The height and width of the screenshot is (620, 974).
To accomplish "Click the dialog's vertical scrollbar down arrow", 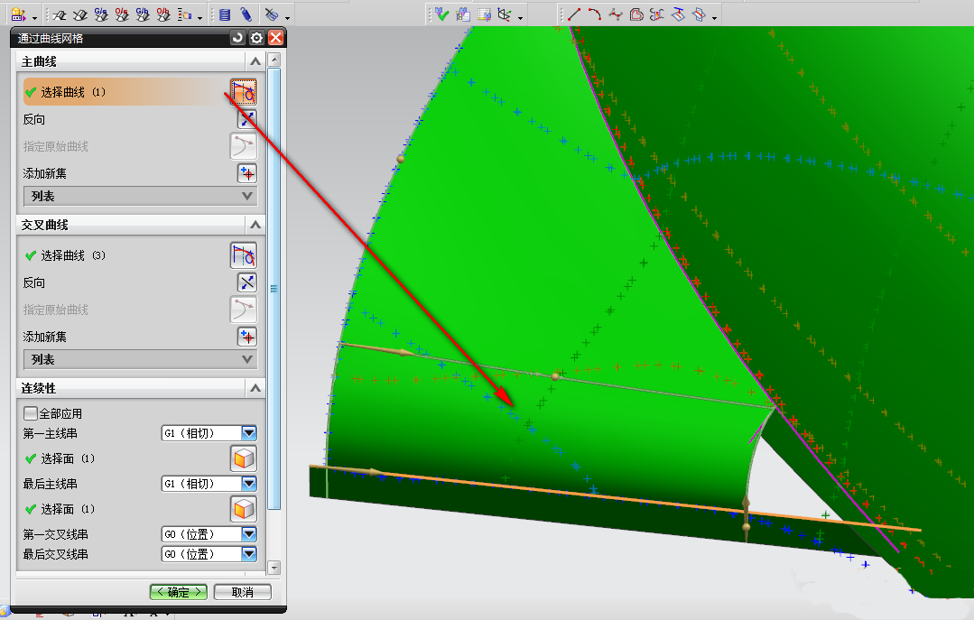I will [x=274, y=569].
